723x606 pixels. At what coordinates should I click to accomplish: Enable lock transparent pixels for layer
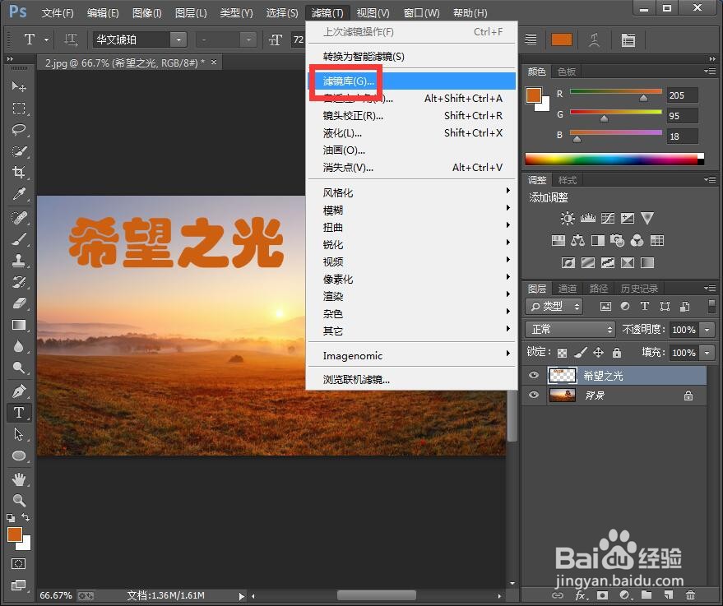[x=562, y=352]
